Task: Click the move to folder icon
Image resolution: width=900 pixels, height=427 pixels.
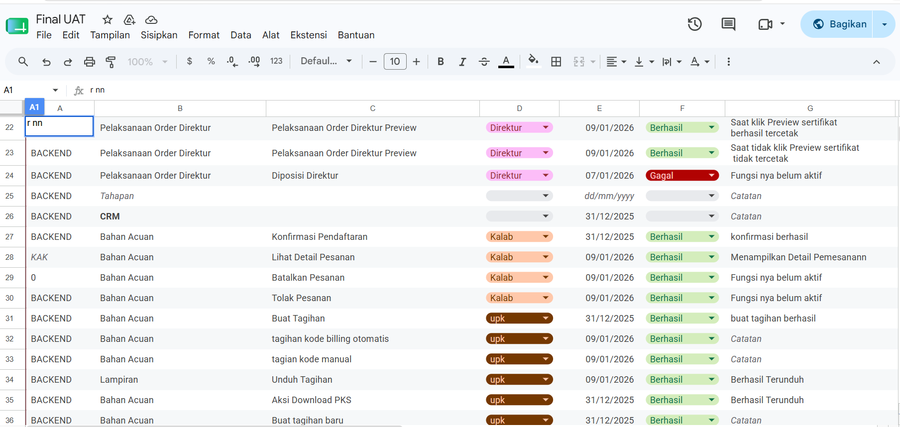Action: point(129,20)
